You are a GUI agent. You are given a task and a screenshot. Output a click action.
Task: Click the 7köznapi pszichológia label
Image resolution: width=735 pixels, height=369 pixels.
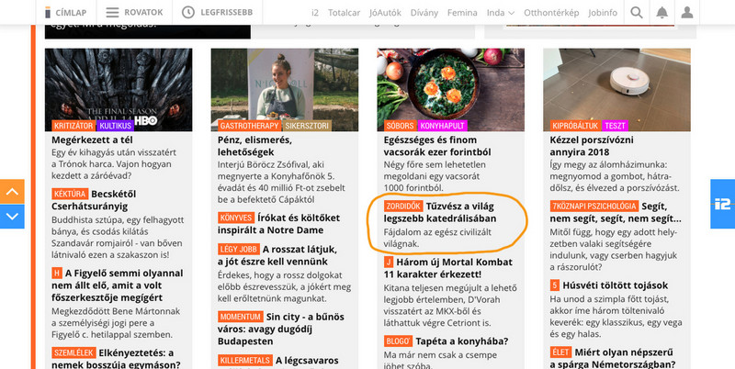(x=594, y=206)
